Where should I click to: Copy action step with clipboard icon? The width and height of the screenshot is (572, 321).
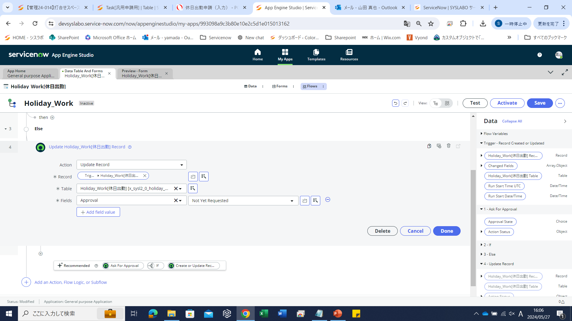click(x=429, y=146)
